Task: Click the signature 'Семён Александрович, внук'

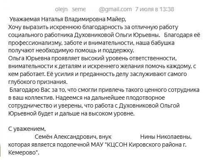Action: pos(73,137)
